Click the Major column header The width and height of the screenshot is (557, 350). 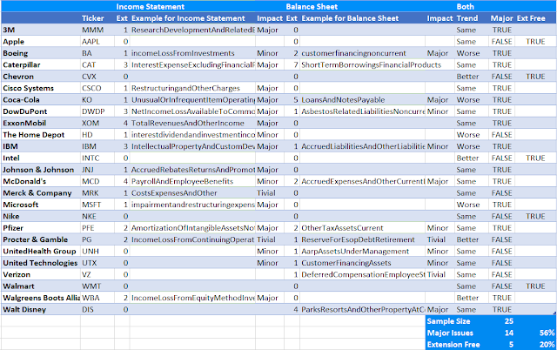coord(501,18)
